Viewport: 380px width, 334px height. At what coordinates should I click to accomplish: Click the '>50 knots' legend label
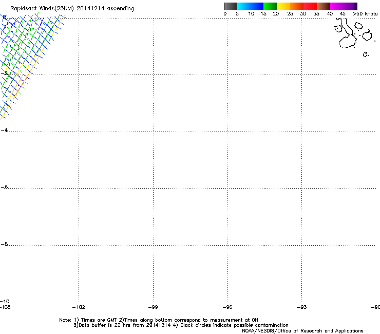[365, 14]
